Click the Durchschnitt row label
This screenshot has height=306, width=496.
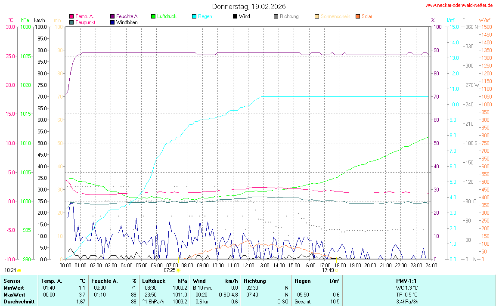pyautogui.click(x=19, y=302)
